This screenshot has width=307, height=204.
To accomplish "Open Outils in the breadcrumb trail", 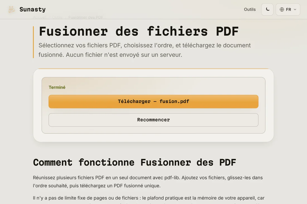I will (57, 17).
